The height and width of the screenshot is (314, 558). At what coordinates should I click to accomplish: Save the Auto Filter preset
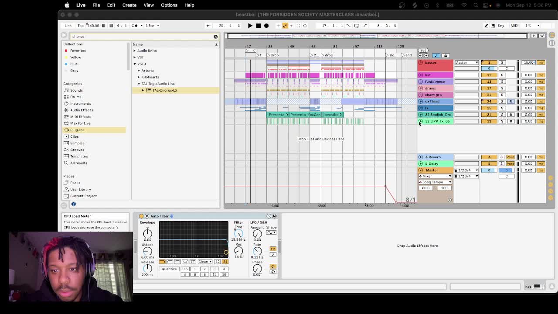(x=274, y=216)
